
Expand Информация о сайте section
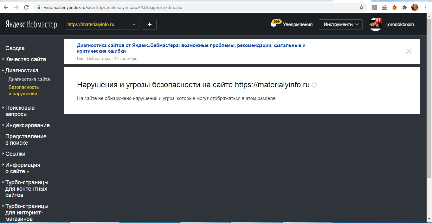23,168
